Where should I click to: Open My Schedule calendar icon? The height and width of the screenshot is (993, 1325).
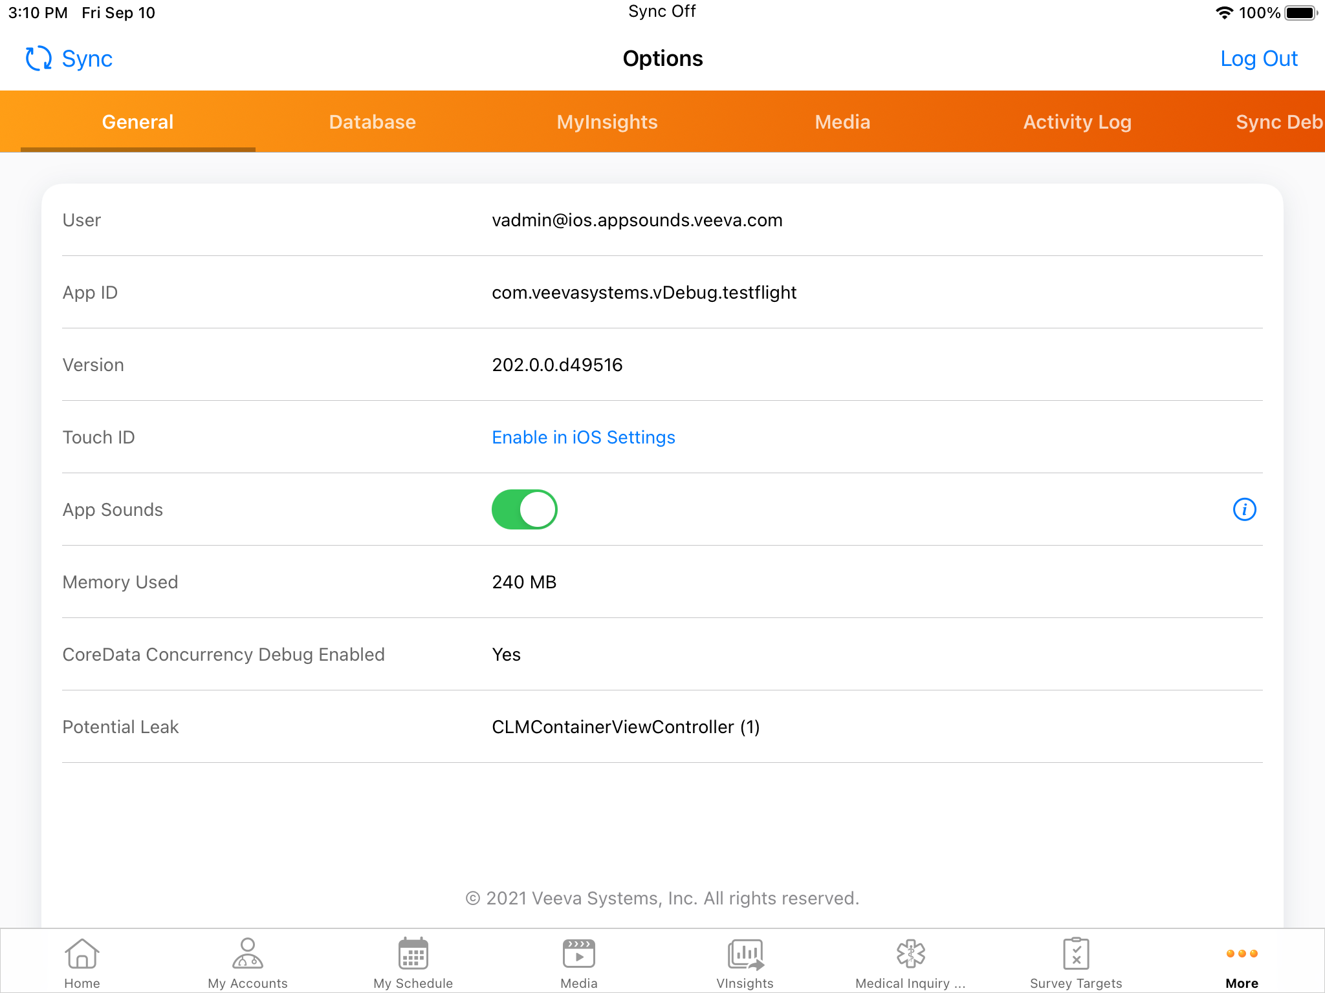413,954
